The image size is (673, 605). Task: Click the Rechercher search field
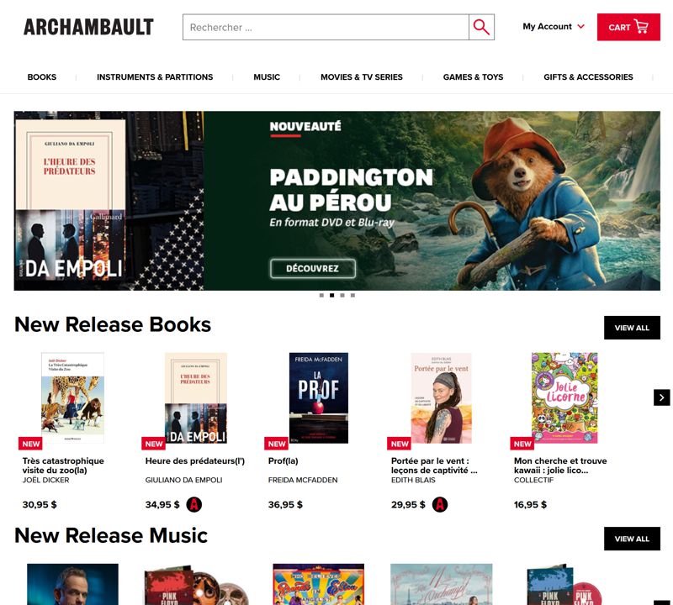pos(326,27)
